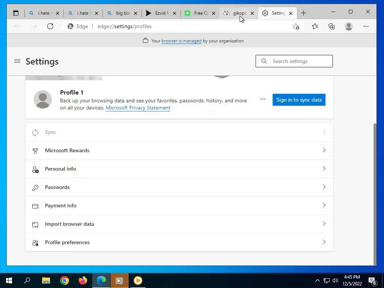Open the Collections icon
The image size is (384, 288).
point(331,26)
